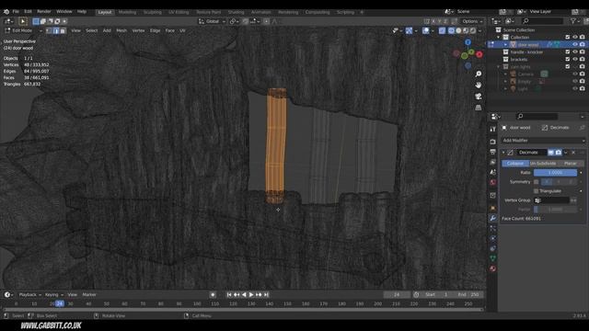
Task: Select the Collapse decimate mode button
Action: coord(515,164)
